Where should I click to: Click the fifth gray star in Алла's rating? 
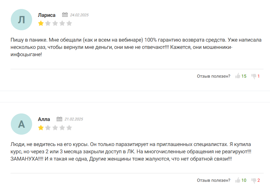69,127
